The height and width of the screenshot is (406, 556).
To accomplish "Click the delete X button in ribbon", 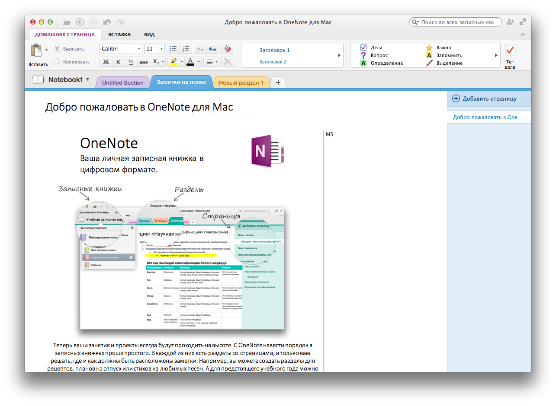I will [x=228, y=62].
